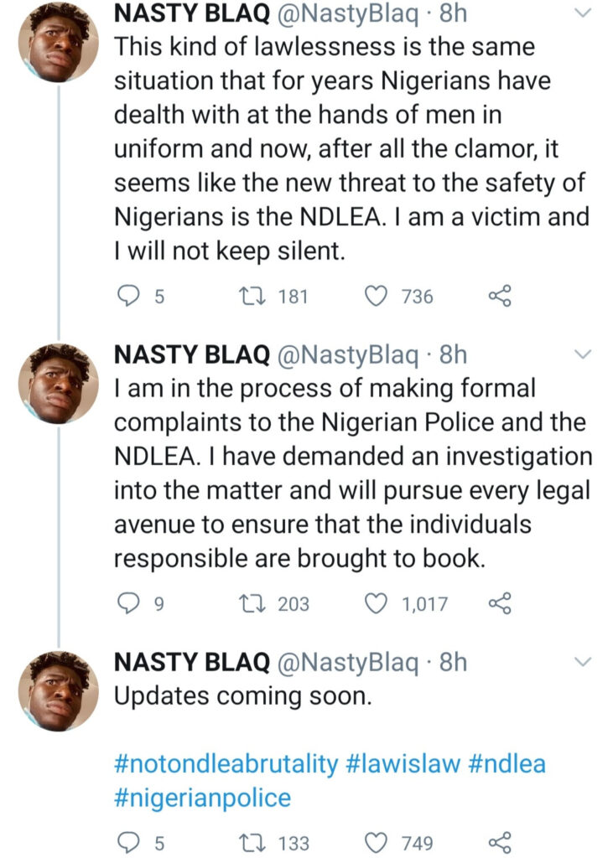Open the #lawislaw hashtag

411,764
